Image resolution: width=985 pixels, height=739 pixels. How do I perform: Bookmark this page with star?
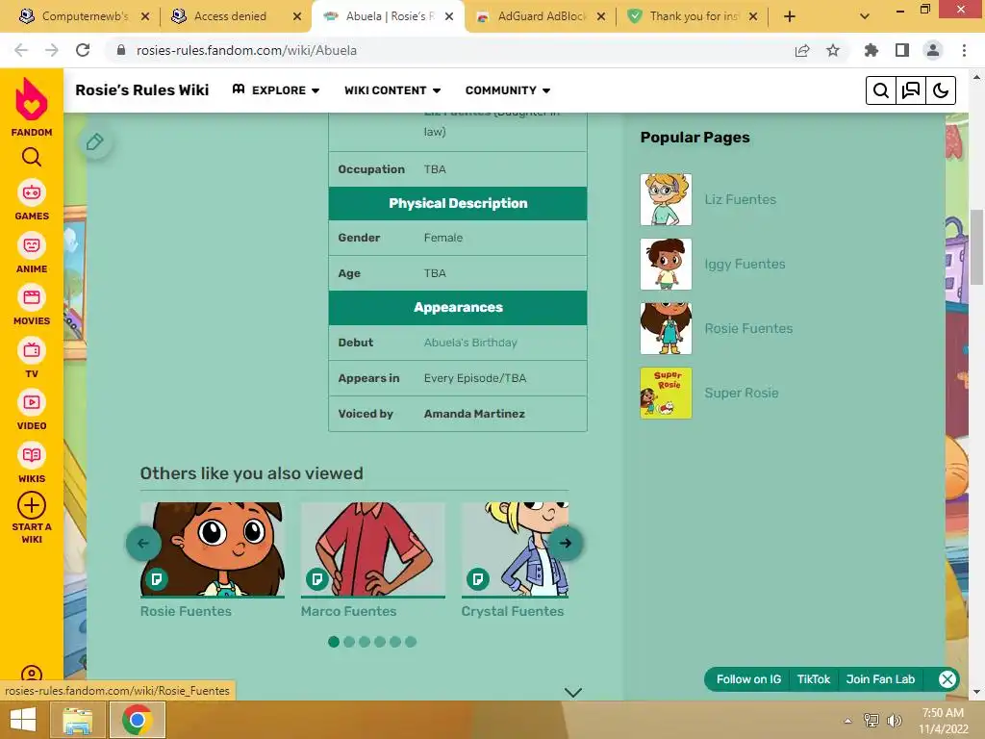[833, 50]
